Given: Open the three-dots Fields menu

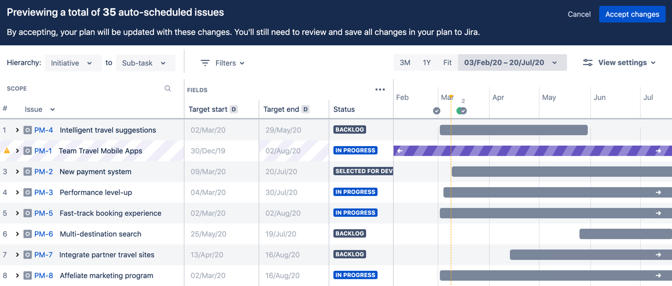Looking at the screenshot, I should coord(380,89).
